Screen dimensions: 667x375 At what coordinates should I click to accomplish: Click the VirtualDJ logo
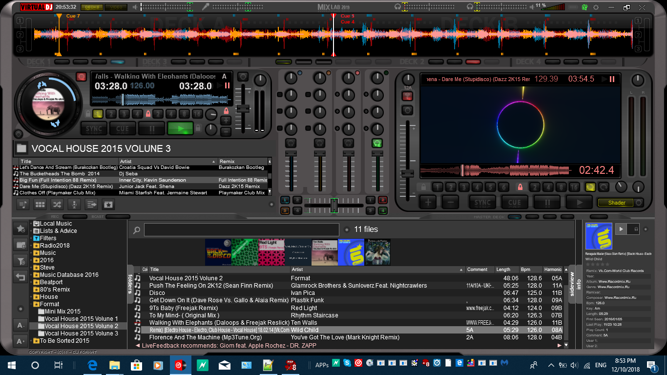(36, 7)
